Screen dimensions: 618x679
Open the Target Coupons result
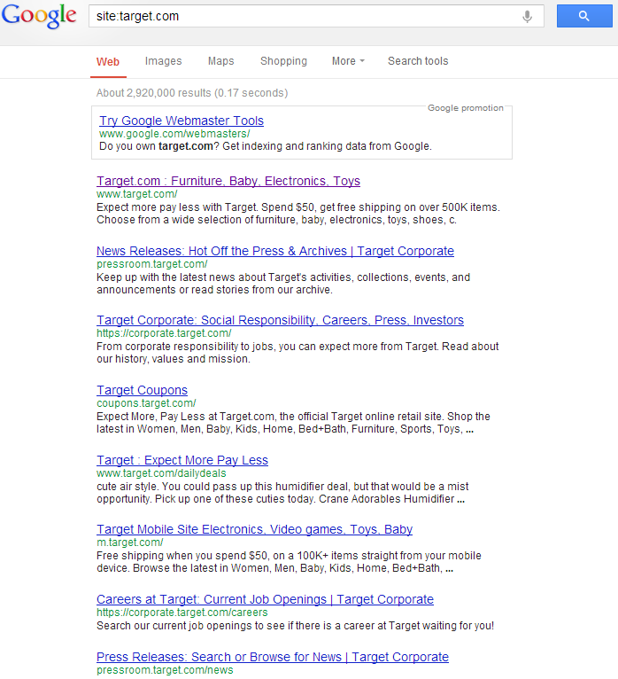tap(142, 391)
